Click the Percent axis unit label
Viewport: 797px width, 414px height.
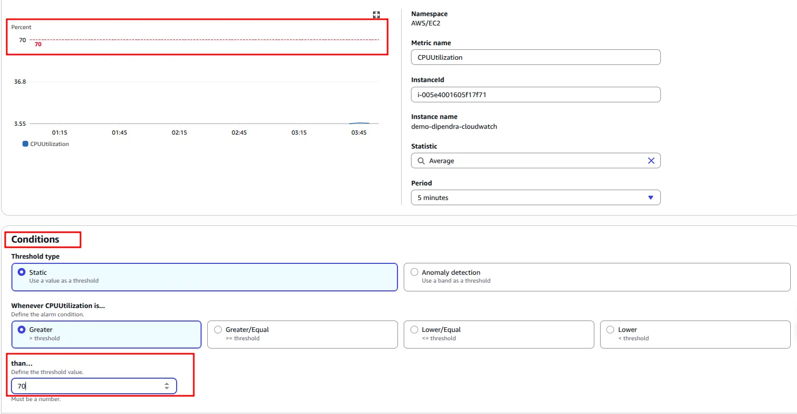(21, 27)
